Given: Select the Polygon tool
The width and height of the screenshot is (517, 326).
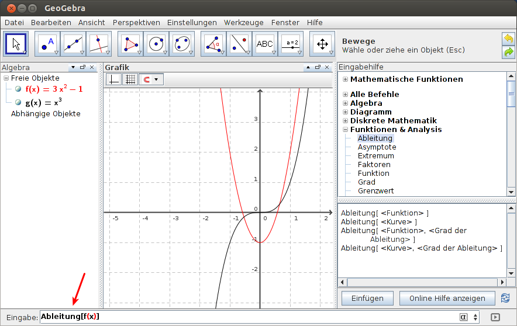Looking at the screenshot, I should (x=130, y=44).
